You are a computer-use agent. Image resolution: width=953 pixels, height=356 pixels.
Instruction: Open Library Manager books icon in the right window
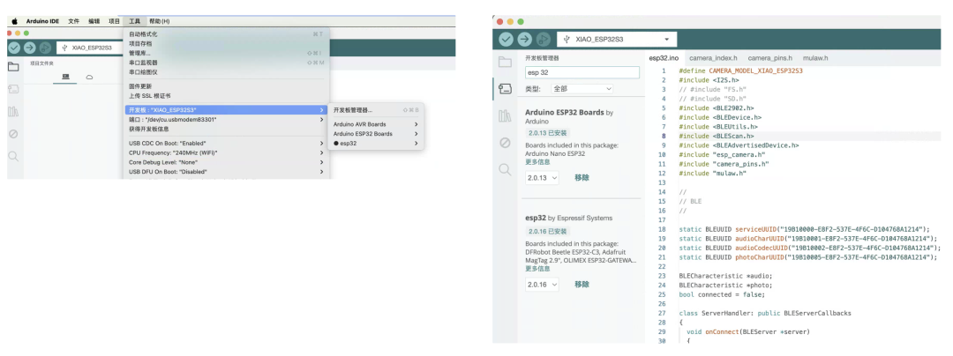tap(505, 115)
